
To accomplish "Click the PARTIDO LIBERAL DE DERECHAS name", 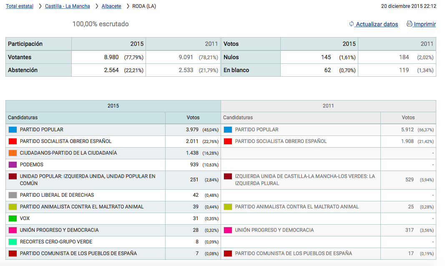I will point(57,195).
